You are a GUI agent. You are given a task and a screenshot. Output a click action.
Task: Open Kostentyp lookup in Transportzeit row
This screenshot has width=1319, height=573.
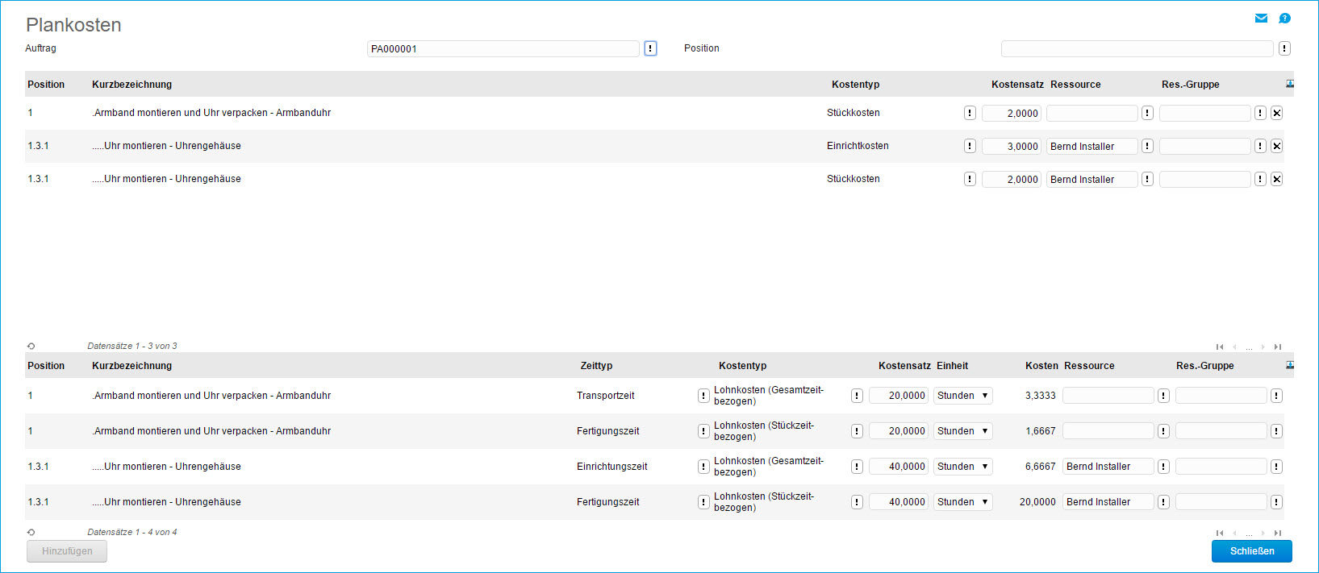coord(857,396)
